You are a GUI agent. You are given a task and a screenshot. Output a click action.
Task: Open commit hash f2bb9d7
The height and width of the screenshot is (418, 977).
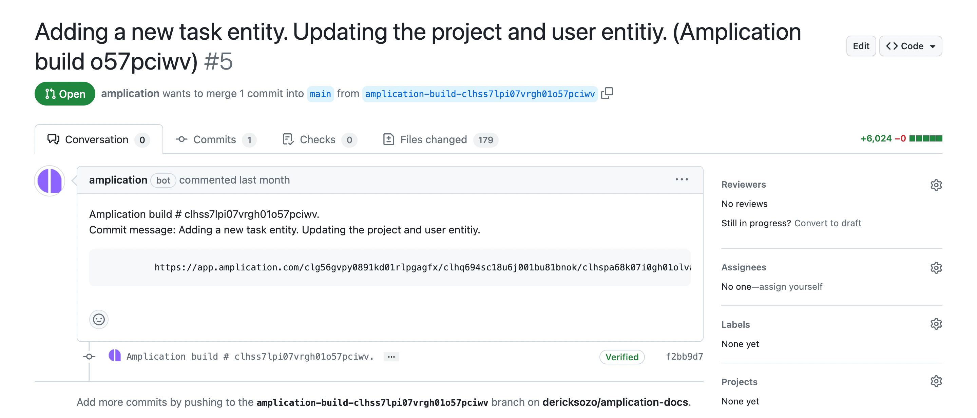(x=684, y=357)
